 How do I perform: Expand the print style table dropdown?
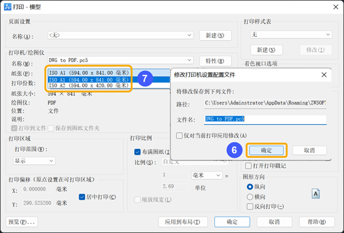click(x=291, y=34)
